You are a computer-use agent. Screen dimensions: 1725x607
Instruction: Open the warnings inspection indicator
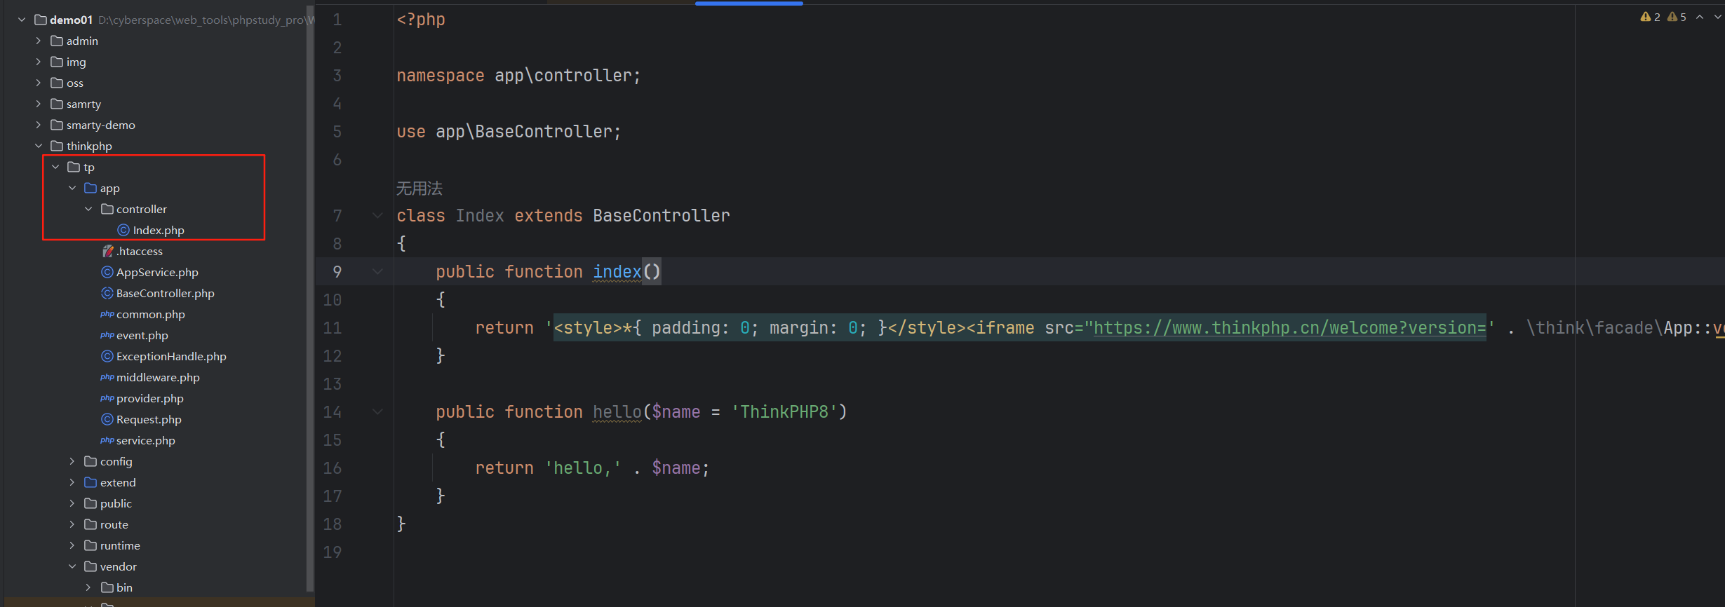coord(1650,17)
